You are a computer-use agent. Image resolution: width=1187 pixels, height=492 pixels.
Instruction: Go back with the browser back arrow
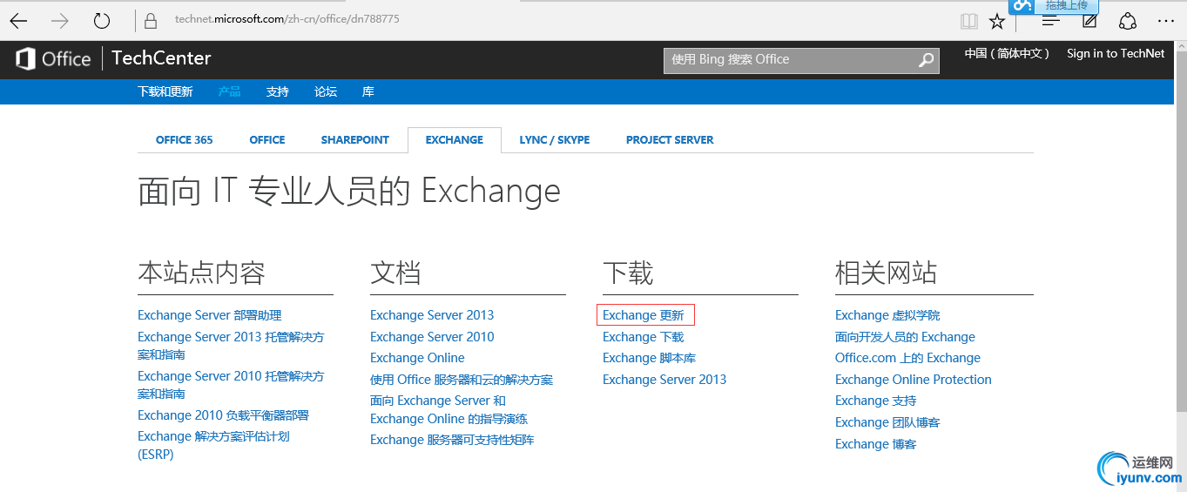(17, 20)
